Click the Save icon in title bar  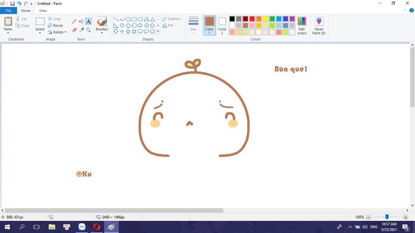[13, 3]
